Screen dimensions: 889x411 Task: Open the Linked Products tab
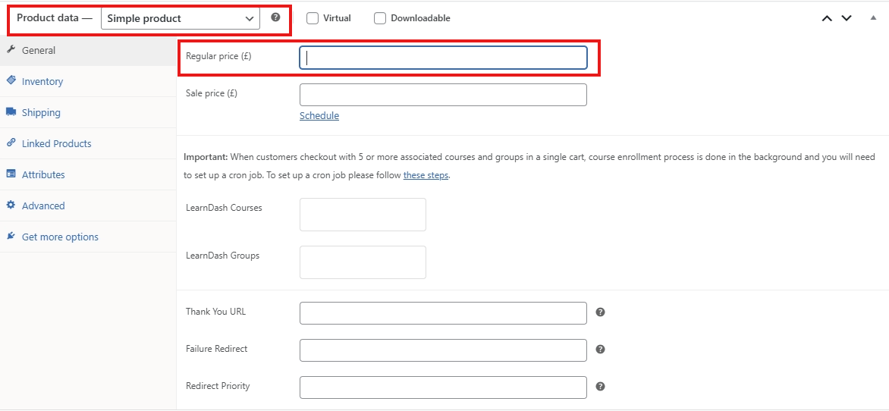(x=89, y=144)
